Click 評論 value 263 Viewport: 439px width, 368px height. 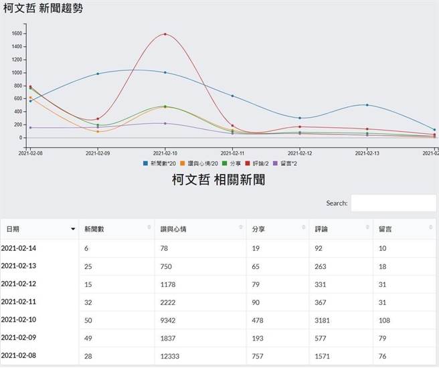321,267
